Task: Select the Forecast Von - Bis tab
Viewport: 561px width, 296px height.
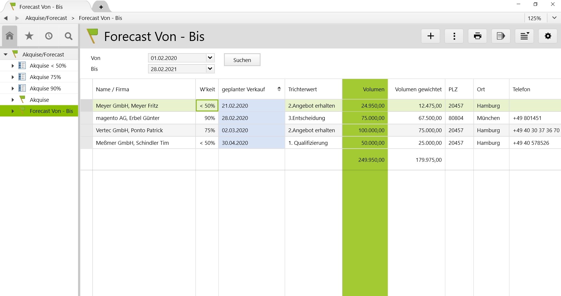Action: 41,6
